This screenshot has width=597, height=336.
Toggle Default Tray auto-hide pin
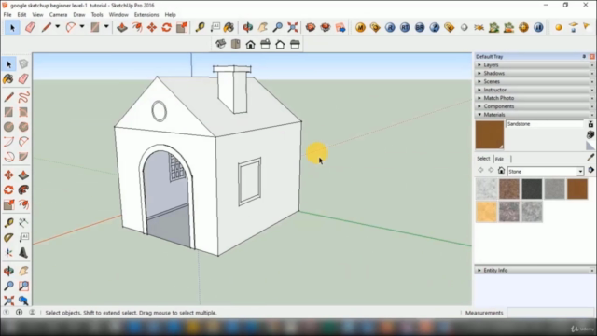584,56
